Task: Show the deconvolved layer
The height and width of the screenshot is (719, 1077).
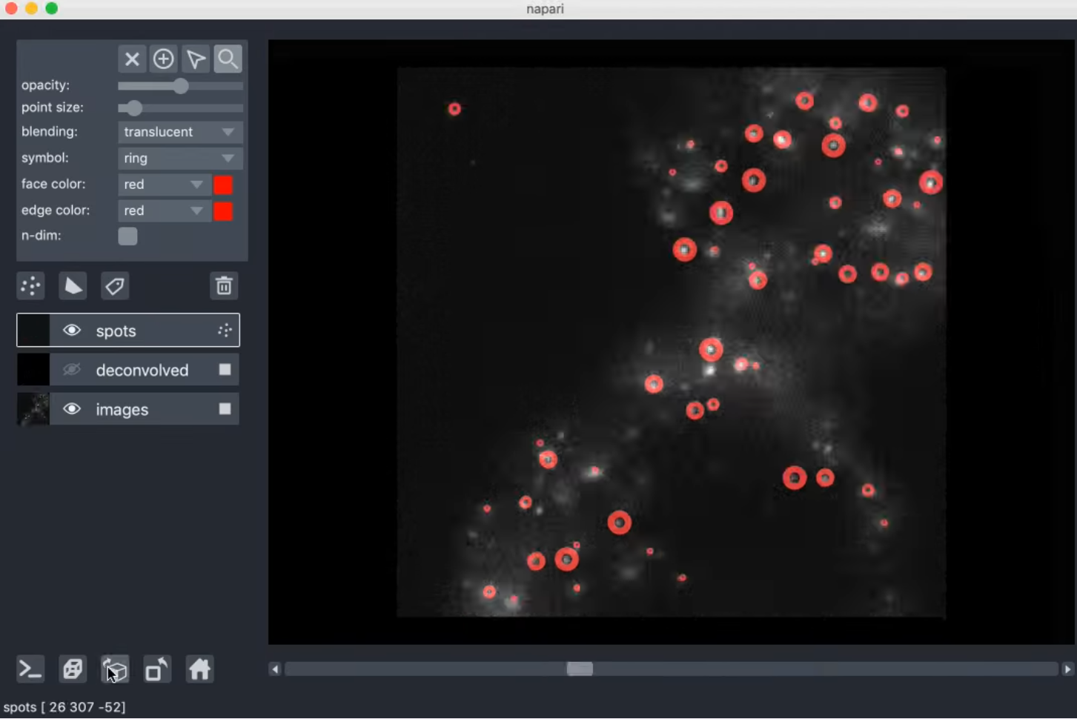Action: point(72,369)
